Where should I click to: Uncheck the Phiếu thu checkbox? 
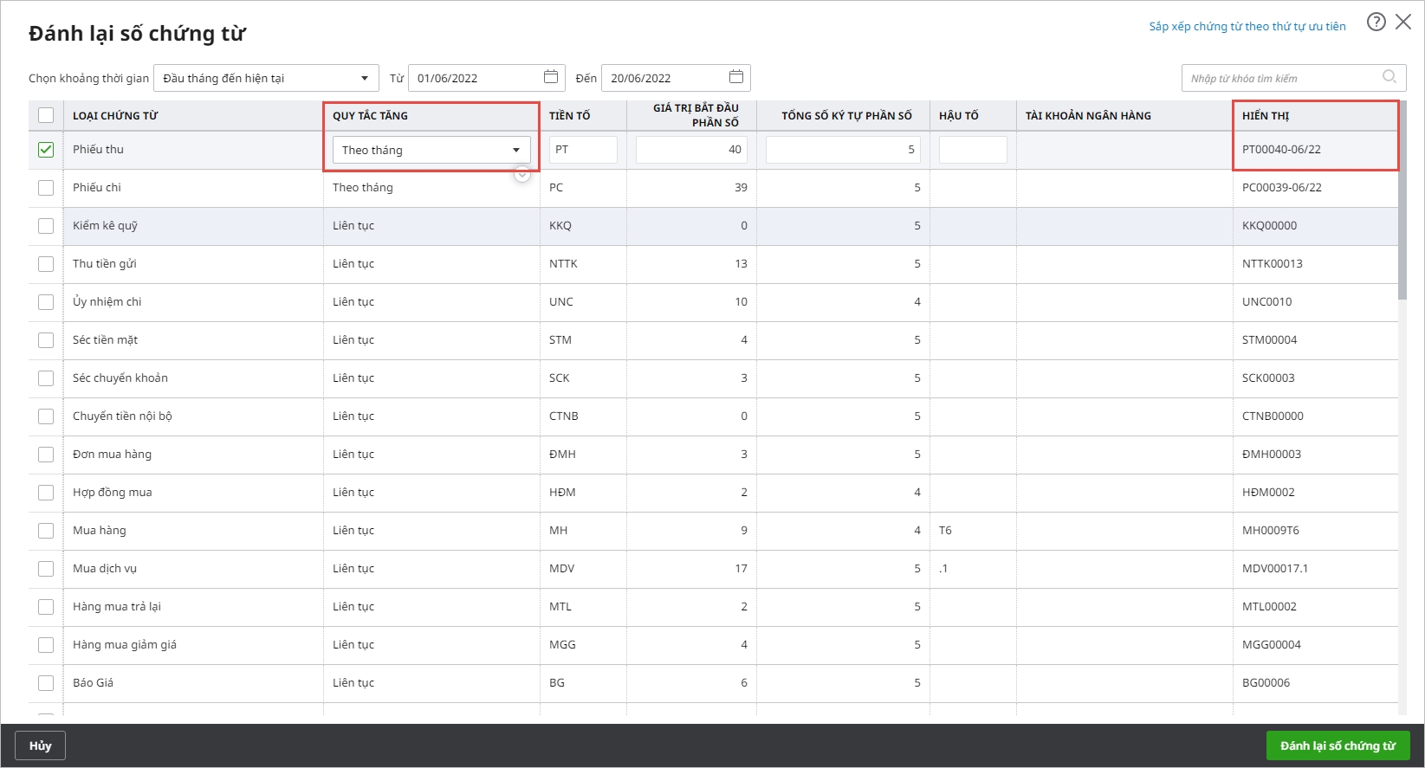coord(46,150)
